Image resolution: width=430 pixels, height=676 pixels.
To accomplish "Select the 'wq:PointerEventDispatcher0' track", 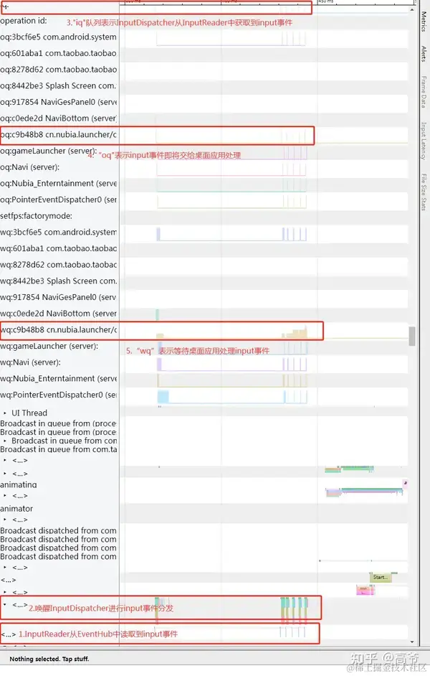I will [x=59, y=395].
